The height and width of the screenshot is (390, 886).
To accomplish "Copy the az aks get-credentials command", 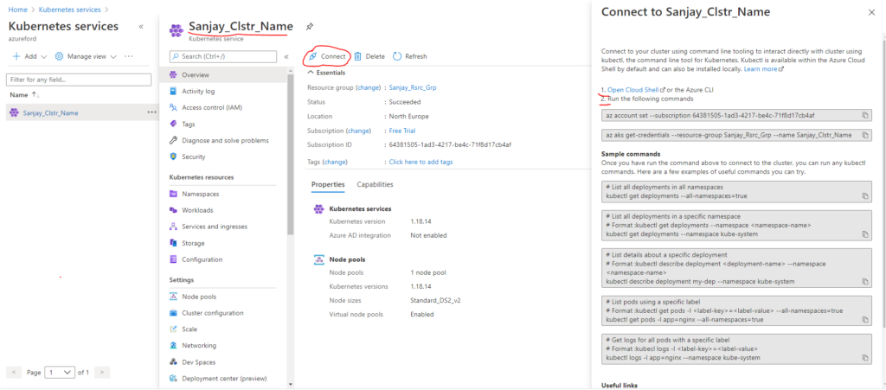I will coord(864,136).
